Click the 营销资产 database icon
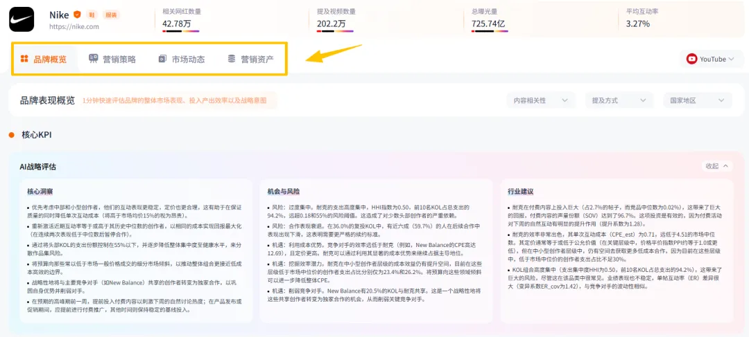The height and width of the screenshot is (337, 749). pyautogui.click(x=231, y=59)
